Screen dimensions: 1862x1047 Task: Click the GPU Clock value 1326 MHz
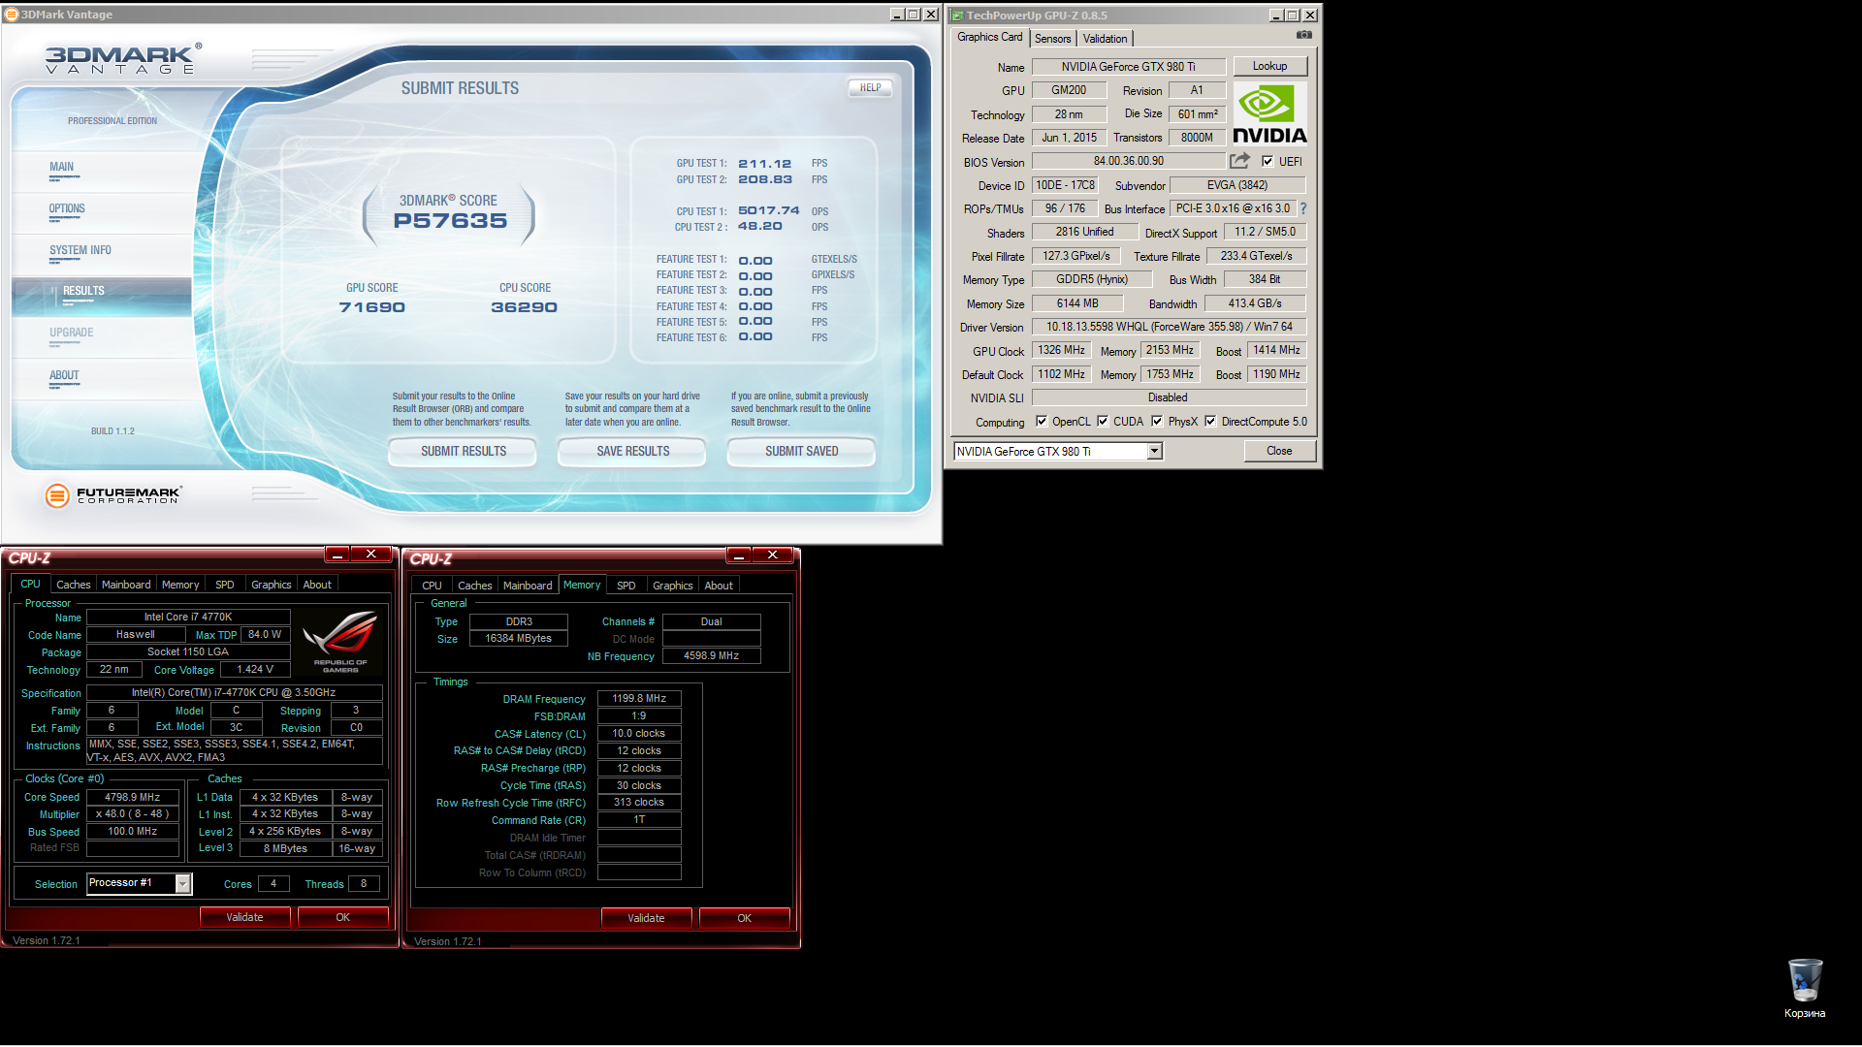1061,350
